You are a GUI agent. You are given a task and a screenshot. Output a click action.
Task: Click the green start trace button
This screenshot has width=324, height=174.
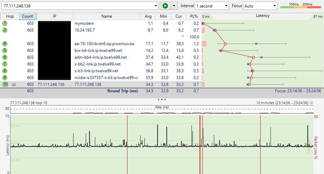coord(165,6)
